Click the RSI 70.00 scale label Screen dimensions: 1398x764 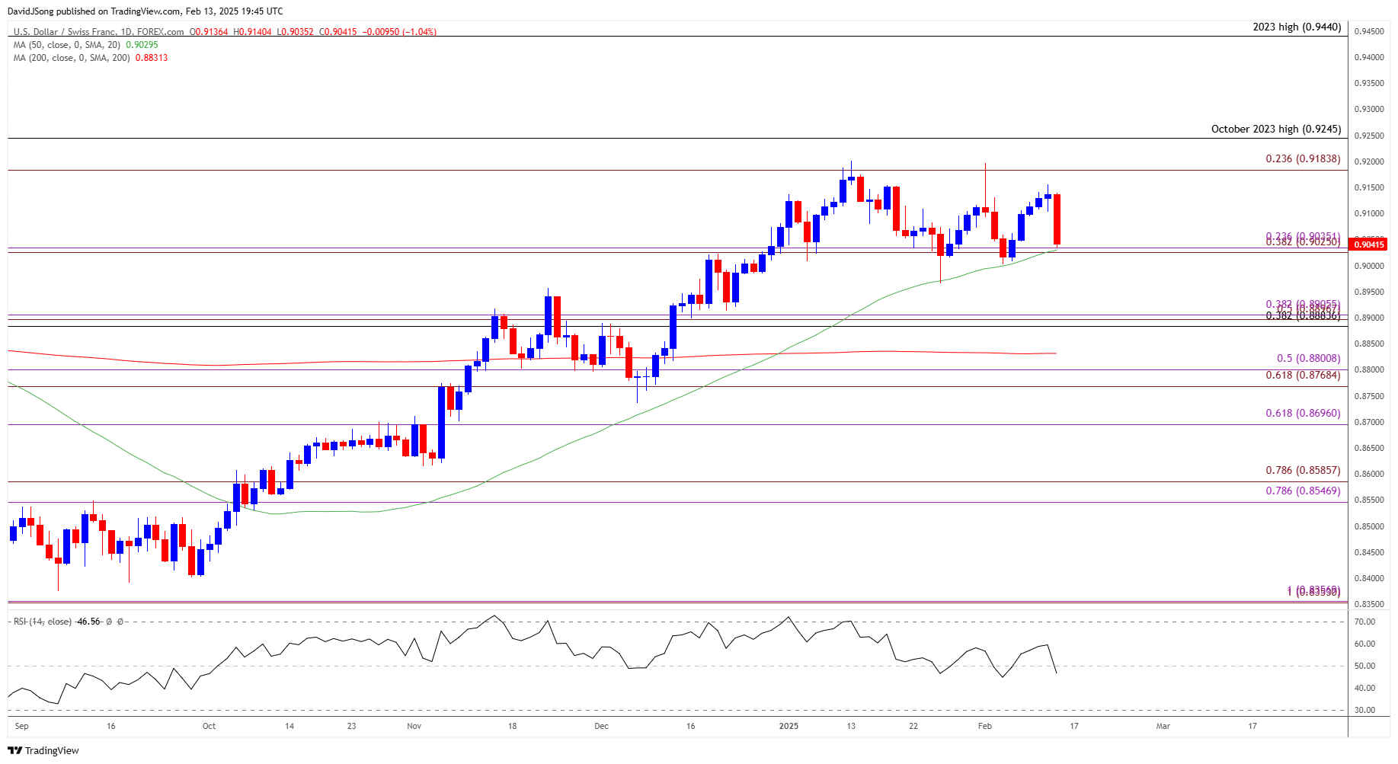pyautogui.click(x=1365, y=622)
